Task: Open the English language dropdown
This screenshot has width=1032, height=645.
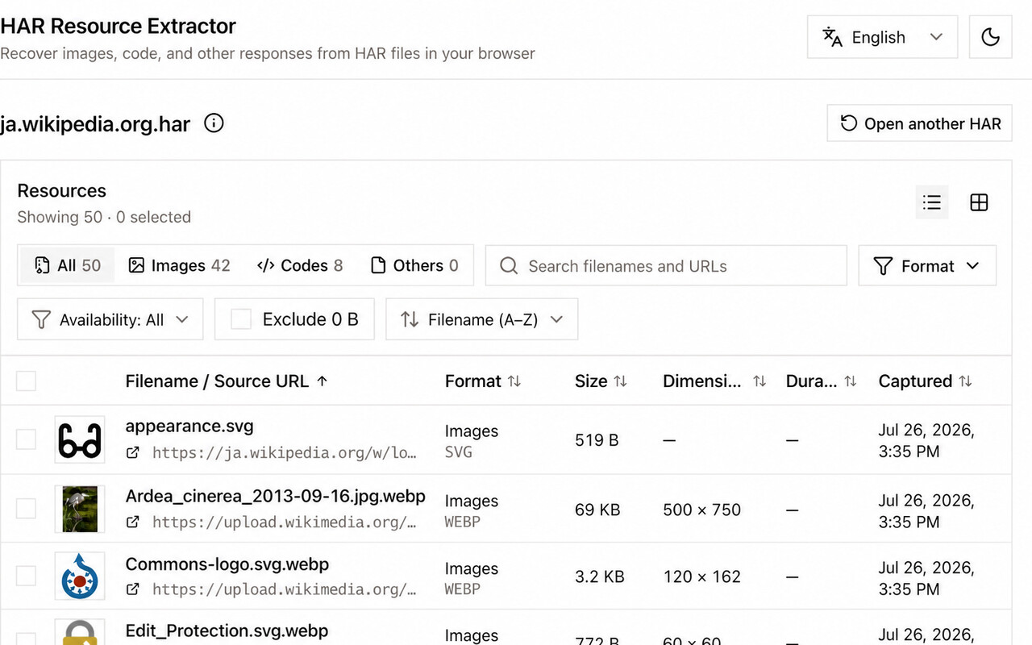Action: coord(882,37)
